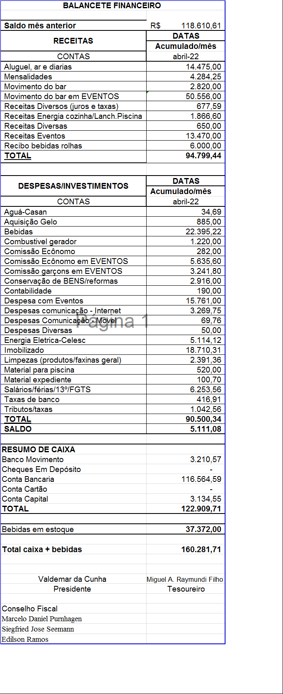Click the RECEITAS header cell

[x=73, y=41]
